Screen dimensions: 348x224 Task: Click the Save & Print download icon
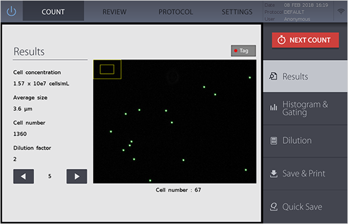click(x=274, y=174)
